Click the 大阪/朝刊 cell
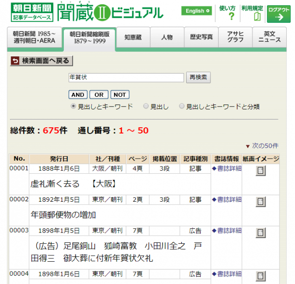The height and width of the screenshot is (284, 295). 107,169
